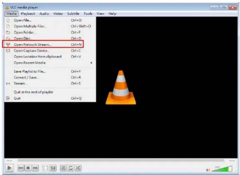Choose Open Folder... menu entry
This screenshot has width=240, height=175.
[50, 32]
